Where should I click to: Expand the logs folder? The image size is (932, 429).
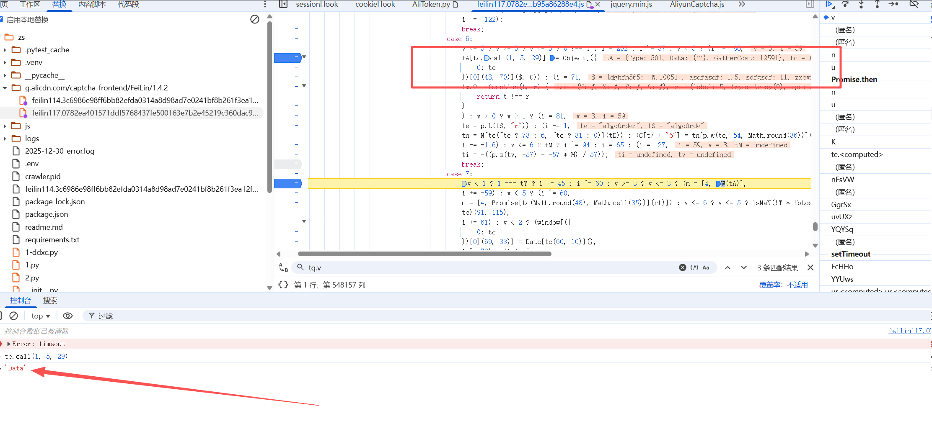5,139
